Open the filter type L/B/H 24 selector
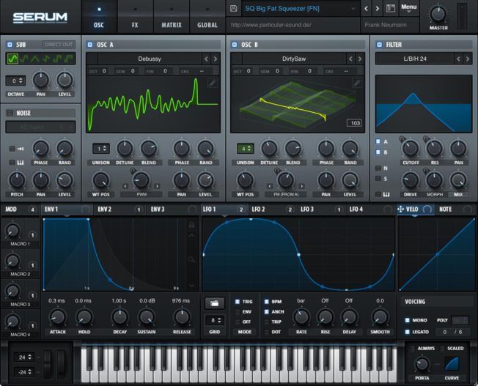The image size is (478, 386). (x=413, y=58)
